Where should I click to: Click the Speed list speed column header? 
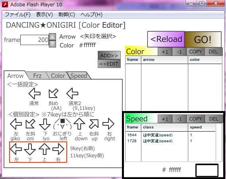click(202, 127)
